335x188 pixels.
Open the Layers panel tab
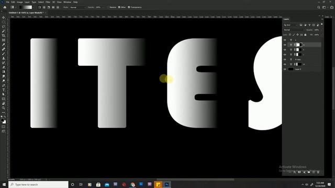coord(286,19)
